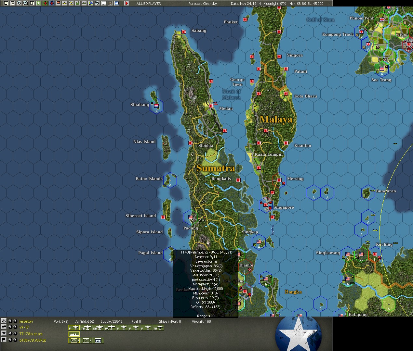Click the US flag base at Padang
This screenshot has height=351, width=413.
pyautogui.click(x=191, y=217)
